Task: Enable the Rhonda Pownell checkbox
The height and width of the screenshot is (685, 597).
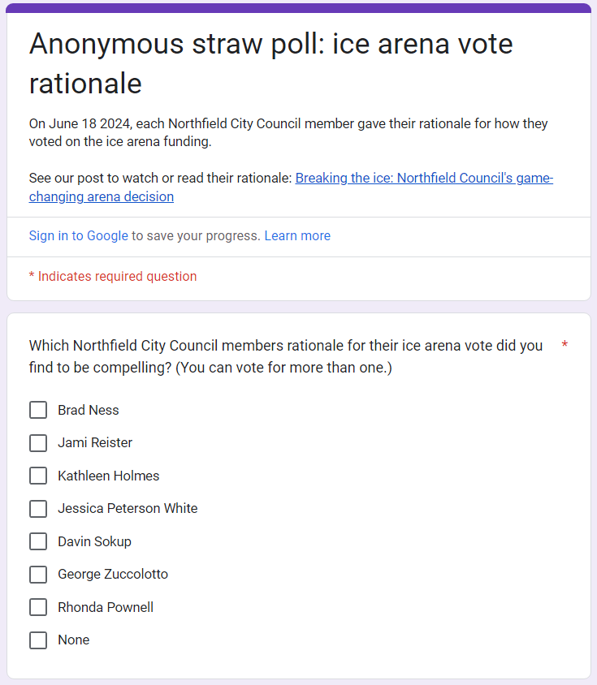Action: point(38,607)
